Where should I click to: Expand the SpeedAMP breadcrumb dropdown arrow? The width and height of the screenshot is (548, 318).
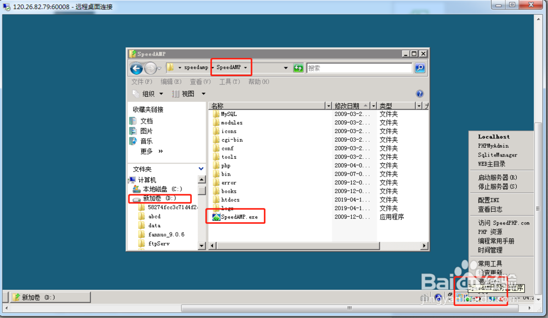pyautogui.click(x=246, y=67)
